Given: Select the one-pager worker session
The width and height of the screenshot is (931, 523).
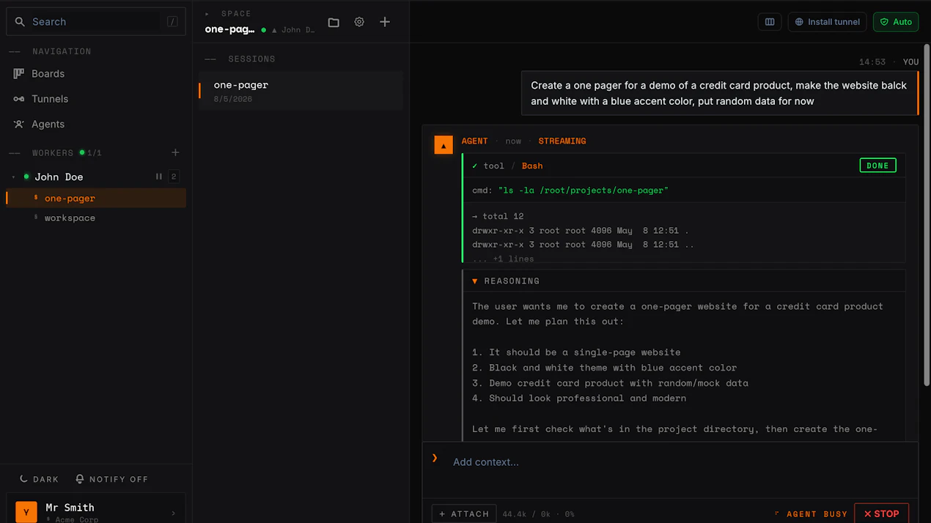Looking at the screenshot, I should click(x=96, y=198).
